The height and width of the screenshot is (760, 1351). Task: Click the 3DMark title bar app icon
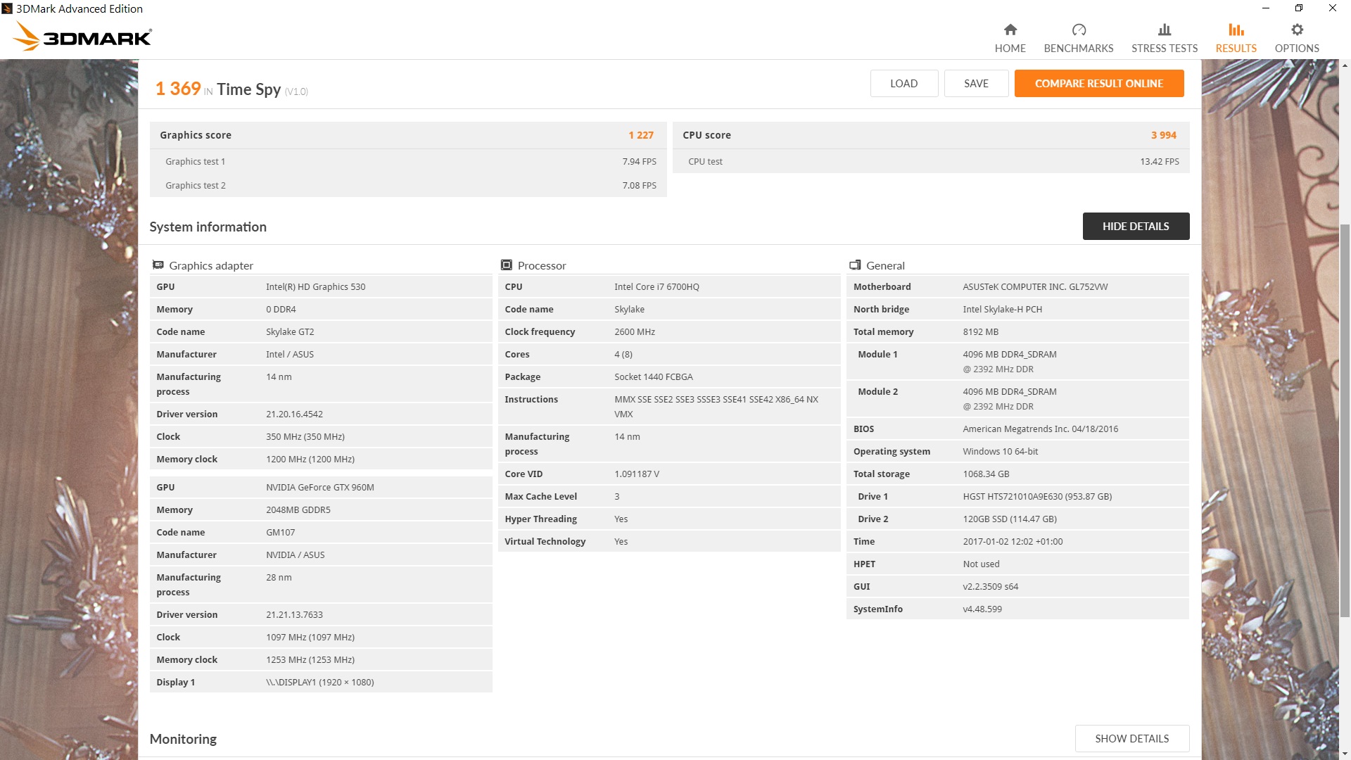pyautogui.click(x=7, y=8)
